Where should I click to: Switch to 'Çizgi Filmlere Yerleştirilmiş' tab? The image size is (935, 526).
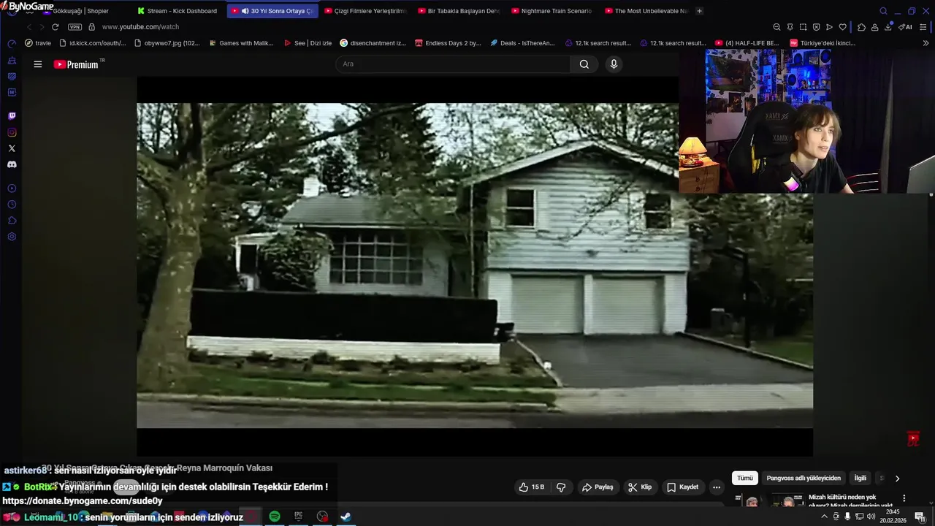(x=365, y=11)
